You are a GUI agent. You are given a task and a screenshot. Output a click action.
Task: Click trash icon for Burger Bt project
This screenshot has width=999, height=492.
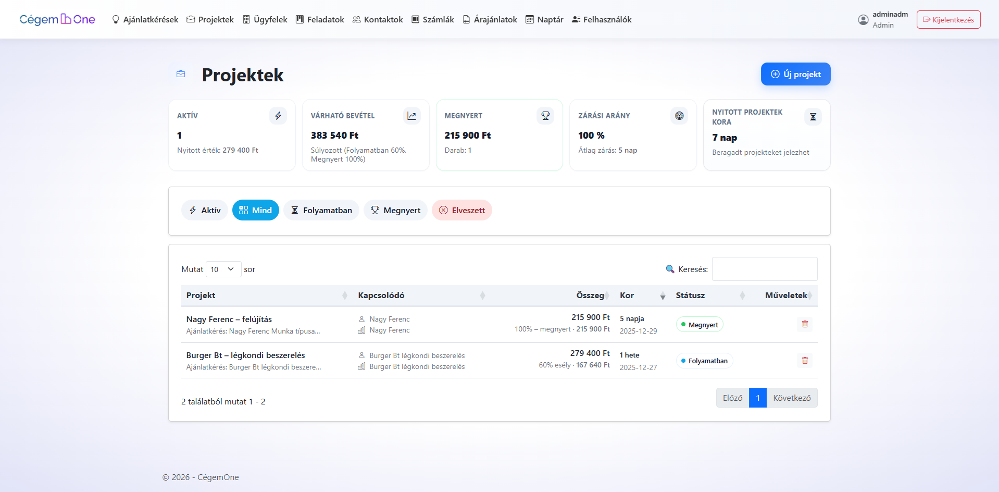tap(804, 361)
